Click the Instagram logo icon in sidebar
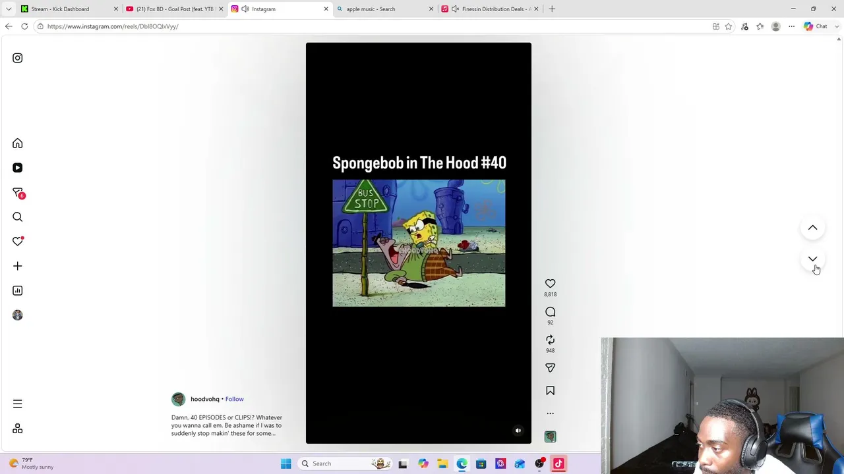 18,58
